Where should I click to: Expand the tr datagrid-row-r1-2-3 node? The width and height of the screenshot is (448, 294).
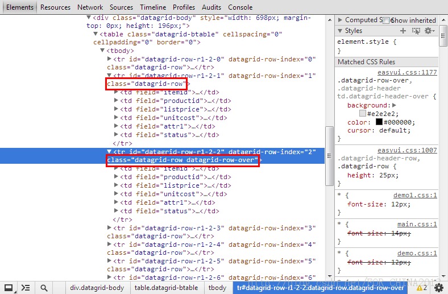(109, 227)
